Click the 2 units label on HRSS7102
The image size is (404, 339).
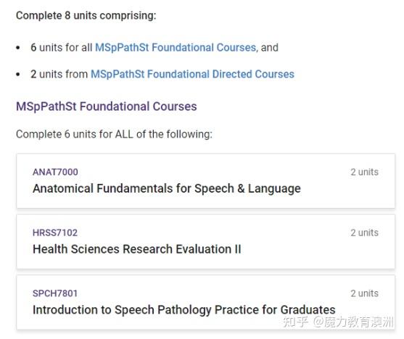pos(364,233)
